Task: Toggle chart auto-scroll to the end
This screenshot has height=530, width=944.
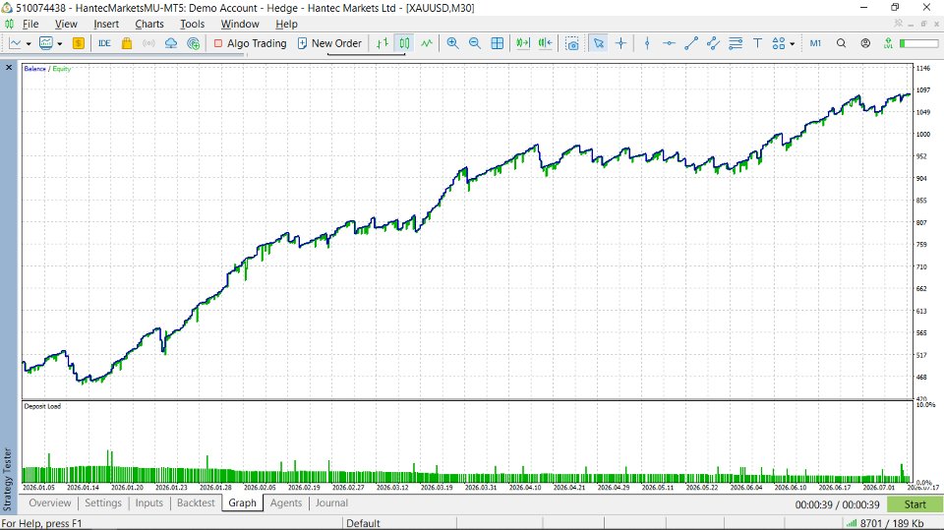Action: point(523,43)
